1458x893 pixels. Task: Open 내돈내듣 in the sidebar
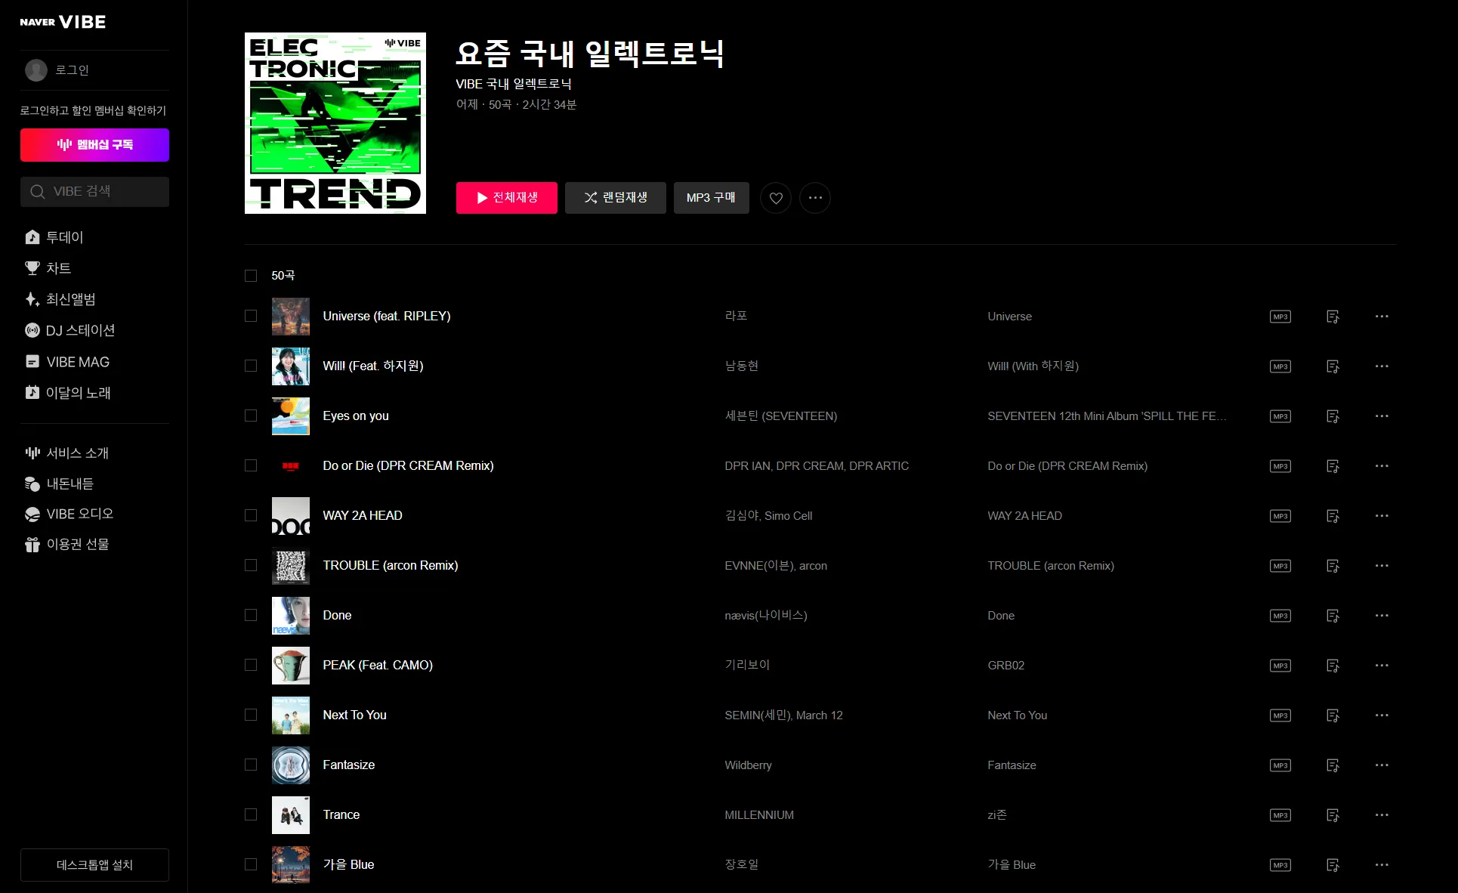(60, 484)
